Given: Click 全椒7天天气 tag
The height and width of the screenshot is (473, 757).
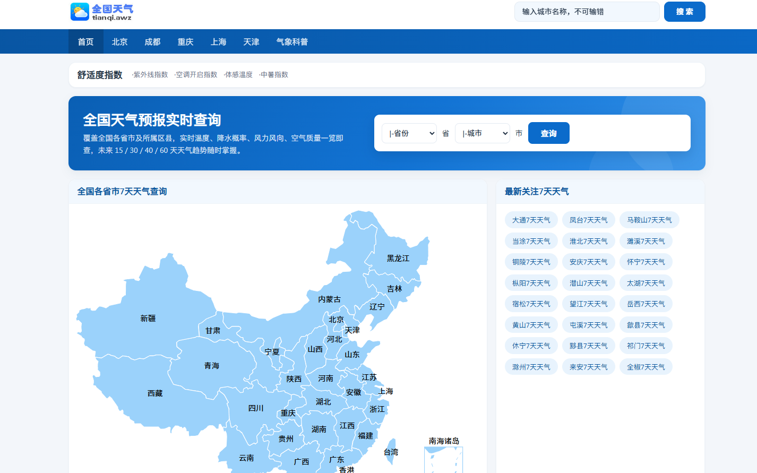Looking at the screenshot, I should [x=646, y=367].
